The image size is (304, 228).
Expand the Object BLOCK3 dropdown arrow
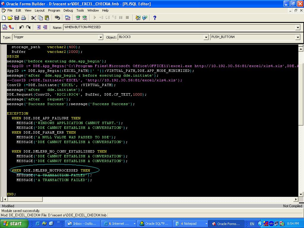[x=206, y=37]
